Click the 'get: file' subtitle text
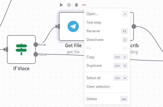The height and width of the screenshot is (107, 163). [x=73, y=52]
